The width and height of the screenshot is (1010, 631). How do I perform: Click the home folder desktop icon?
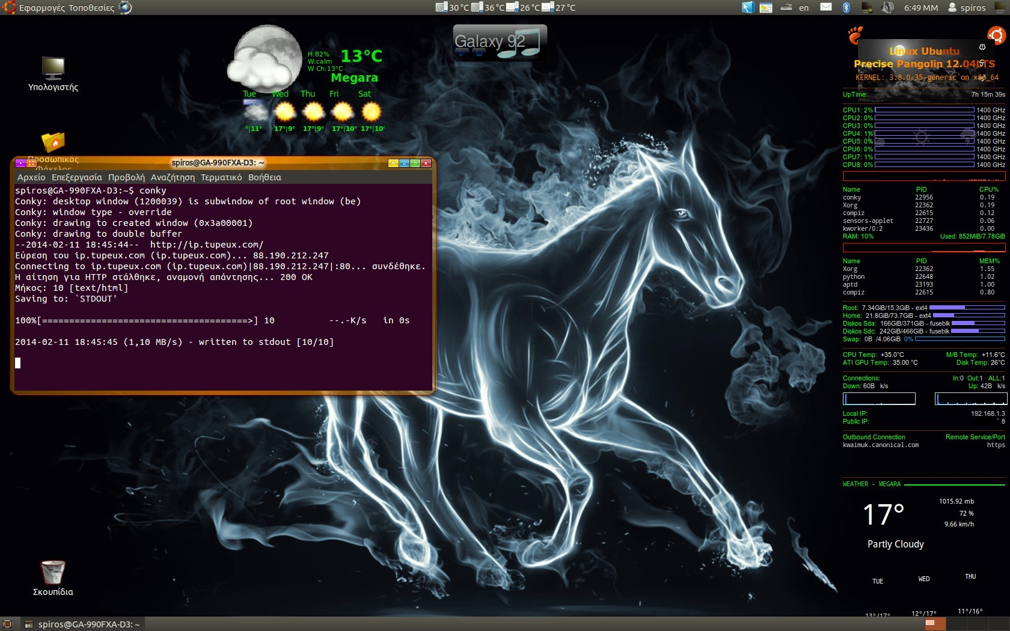tap(53, 142)
